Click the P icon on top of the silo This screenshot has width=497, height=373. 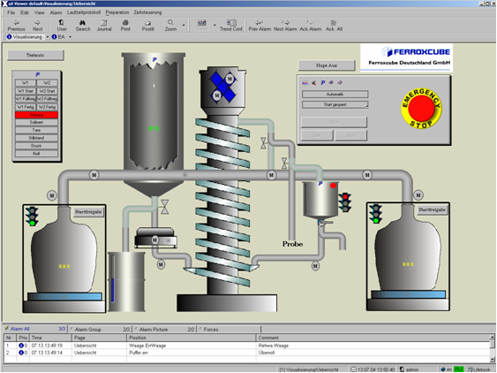pos(154,59)
